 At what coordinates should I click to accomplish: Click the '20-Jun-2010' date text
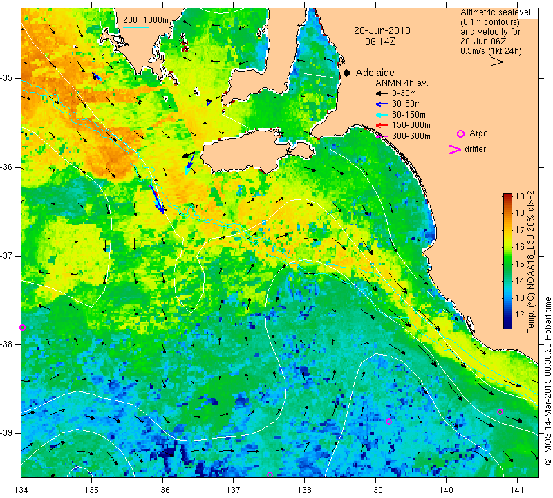(382, 30)
